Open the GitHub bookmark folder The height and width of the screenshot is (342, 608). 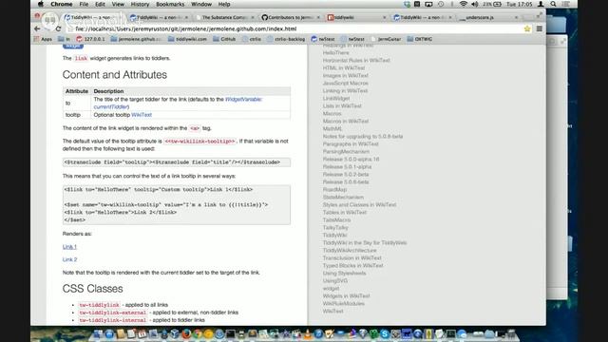pyautogui.click(x=224, y=39)
